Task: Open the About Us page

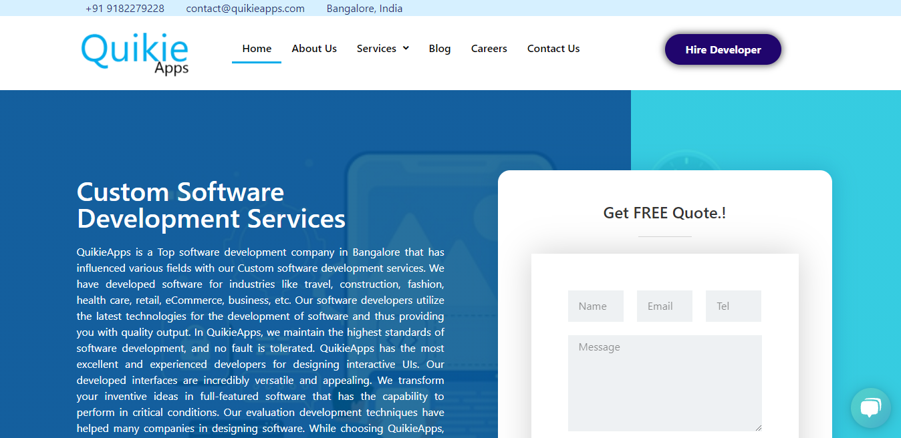Action: click(314, 49)
